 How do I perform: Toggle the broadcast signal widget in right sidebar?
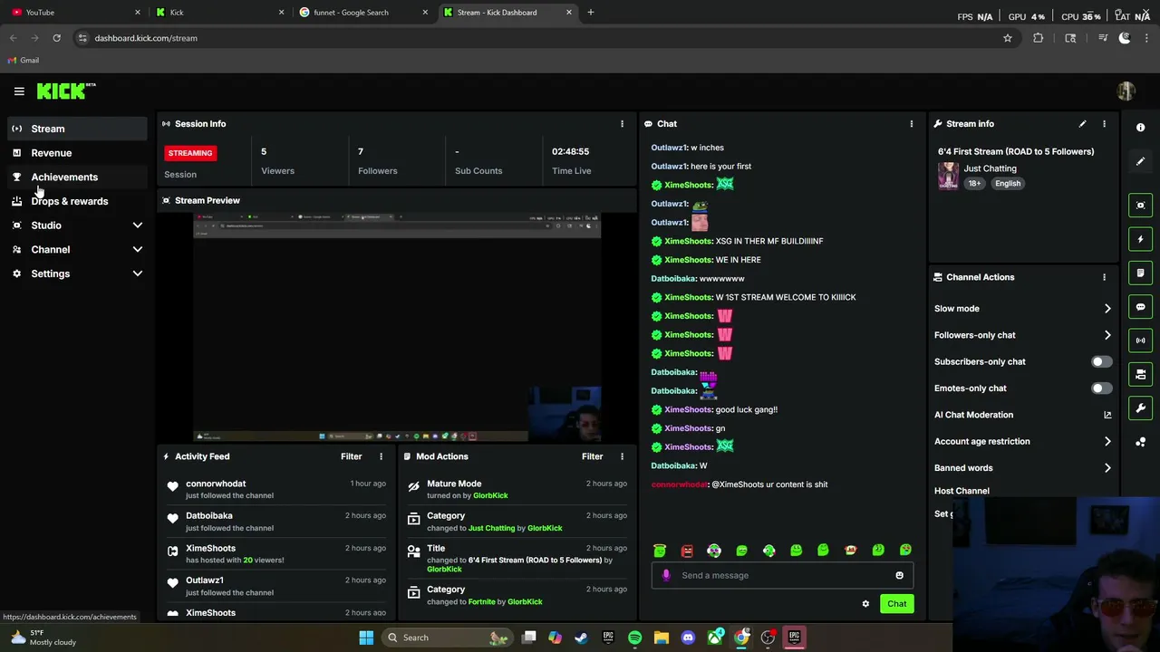point(1140,340)
